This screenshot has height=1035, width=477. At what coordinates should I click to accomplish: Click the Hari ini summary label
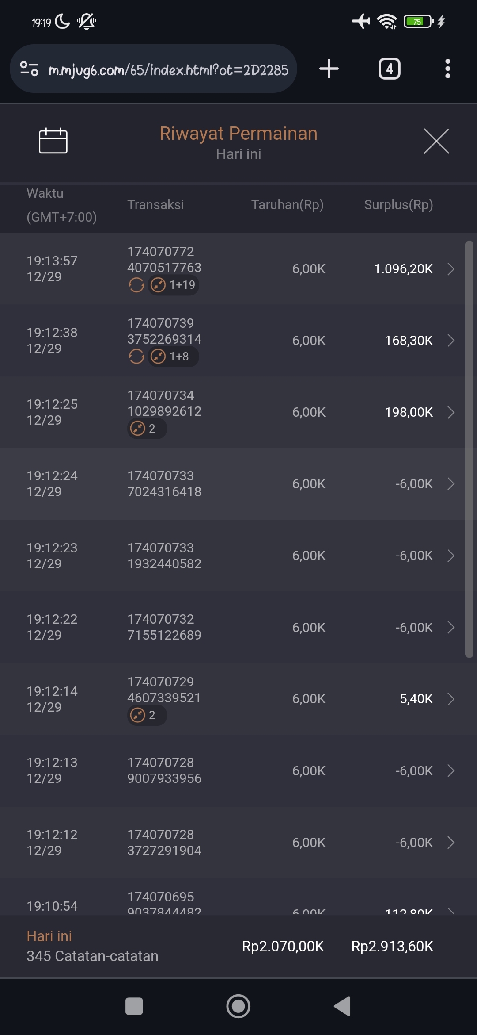tap(49, 936)
